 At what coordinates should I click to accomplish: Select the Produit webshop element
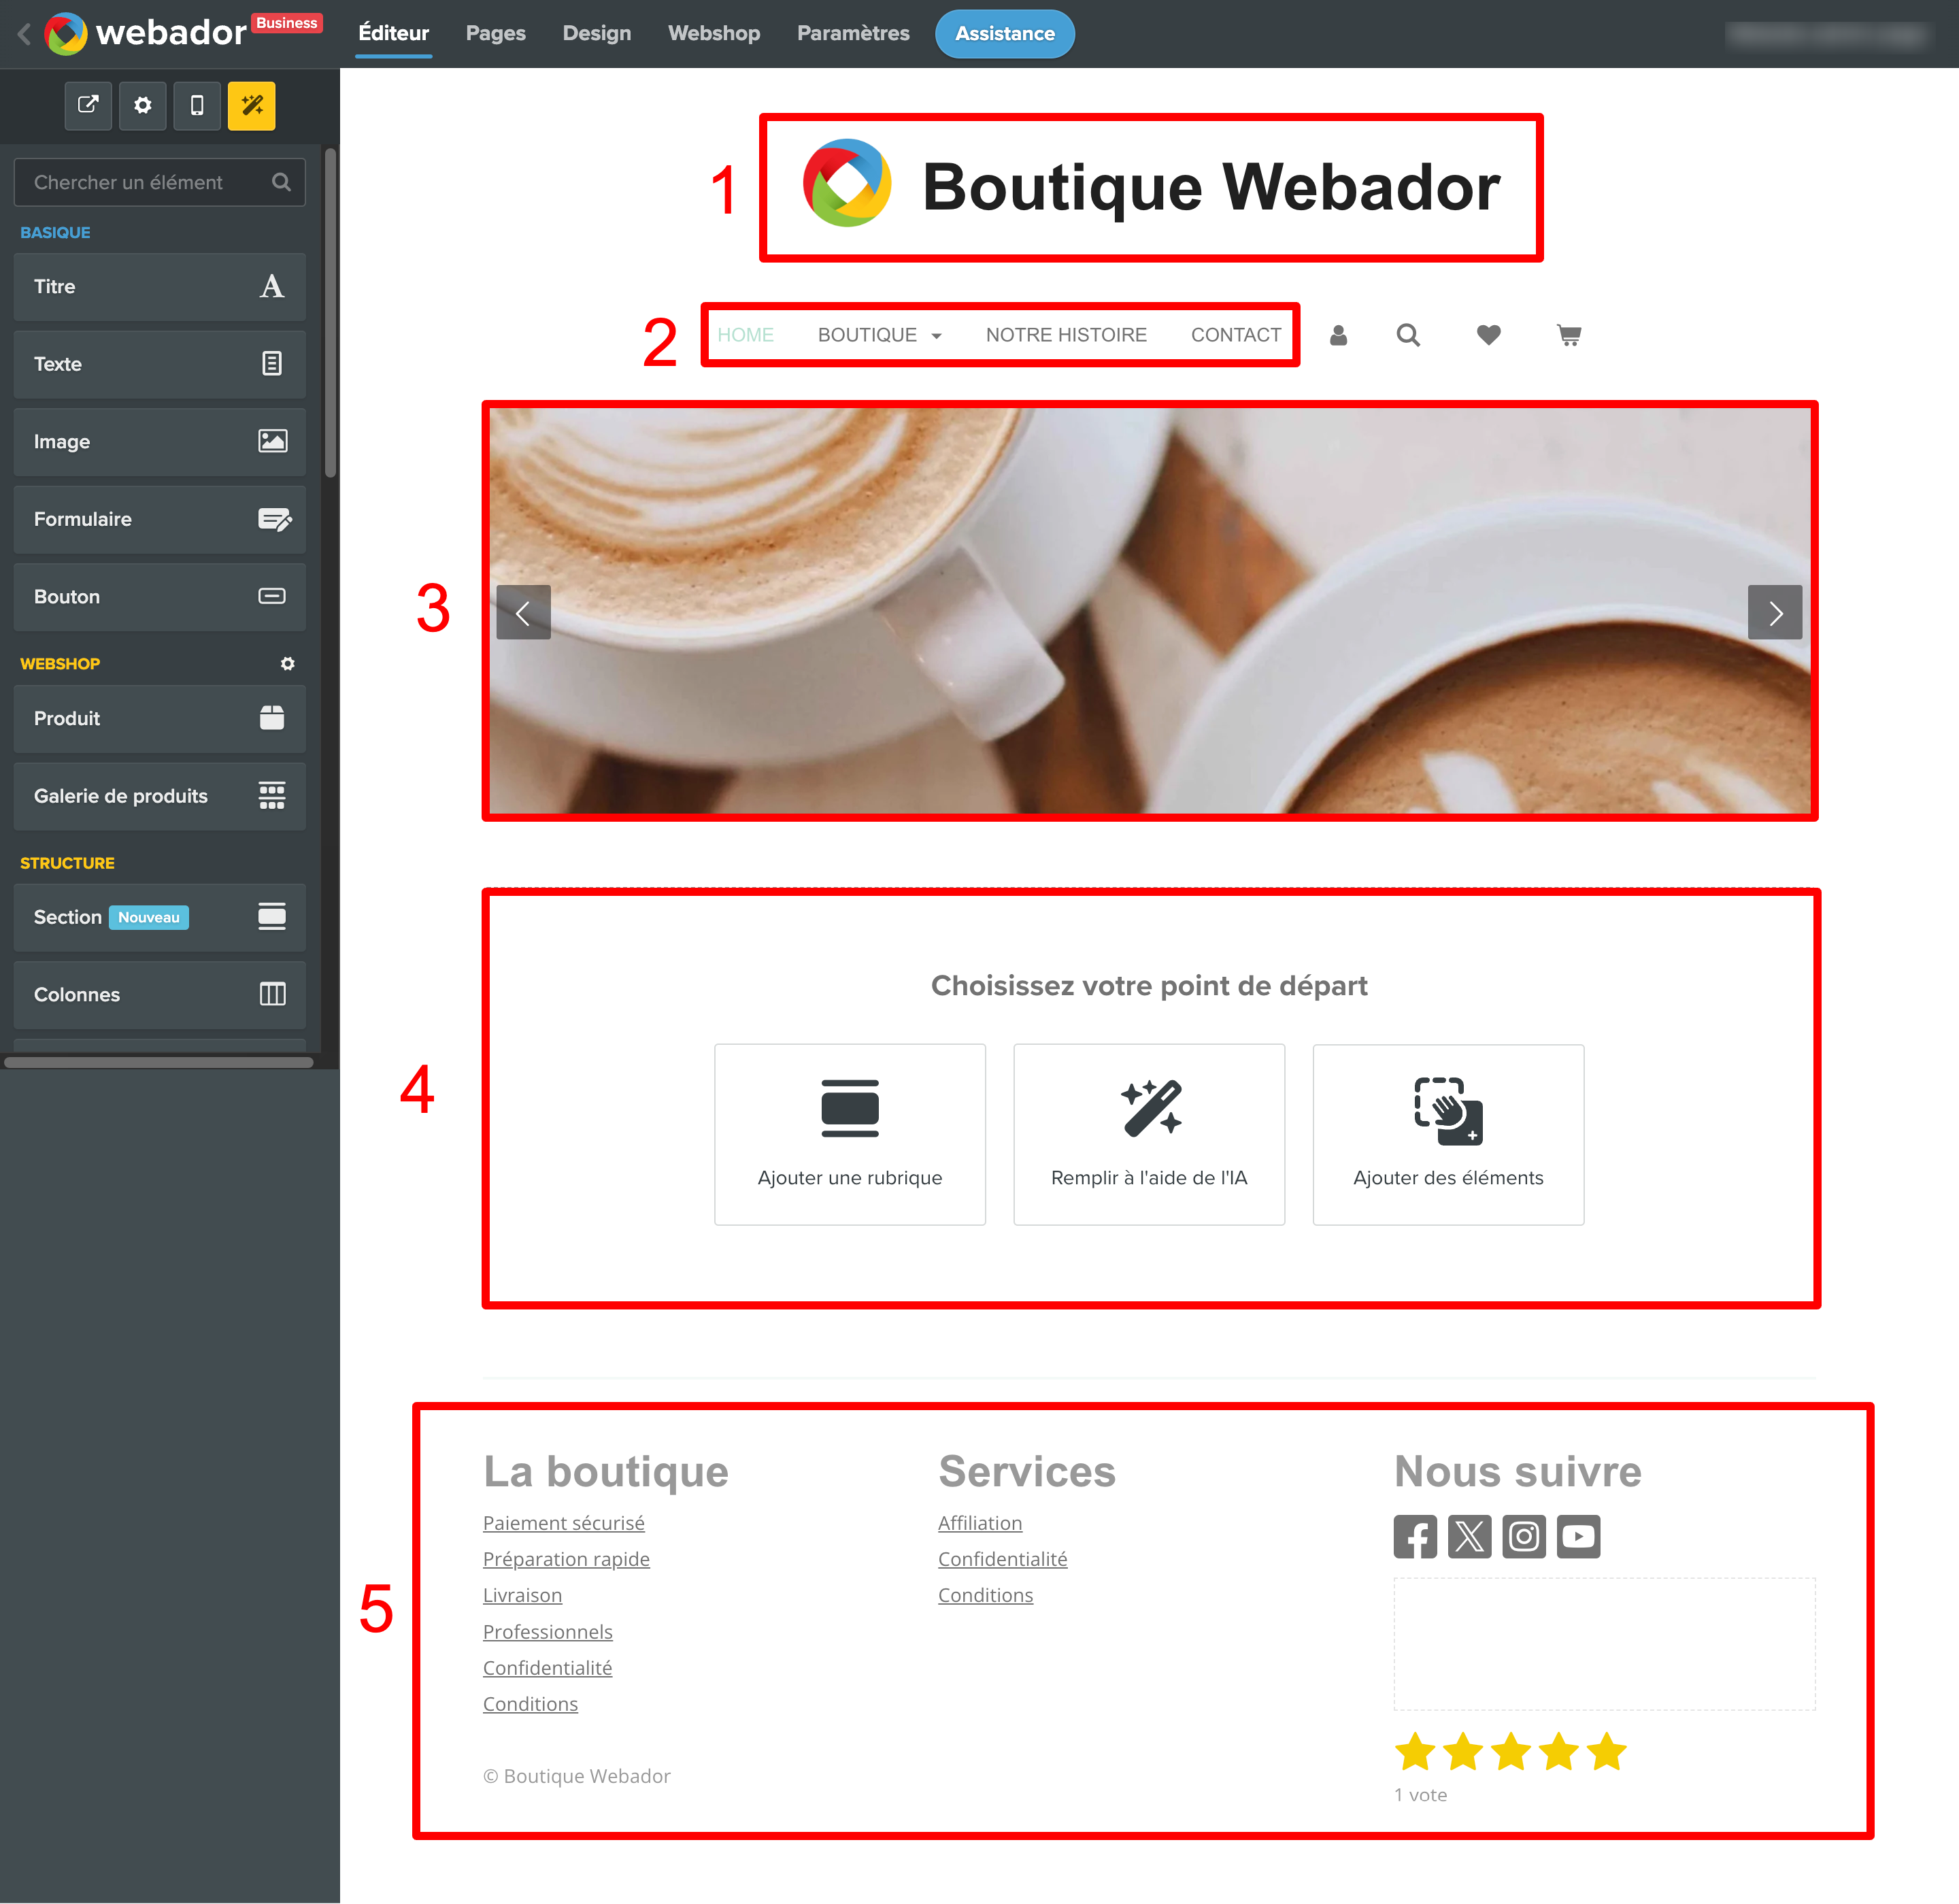160,719
